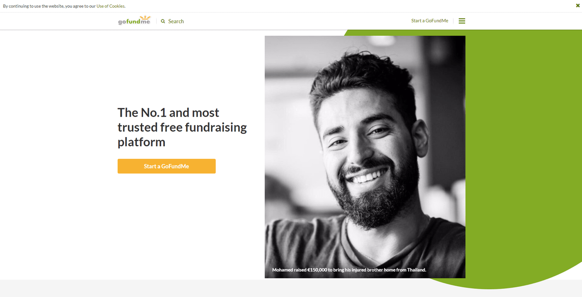Click the GoFundMe logo
Viewport: 582px width, 297px height.
(134, 20)
